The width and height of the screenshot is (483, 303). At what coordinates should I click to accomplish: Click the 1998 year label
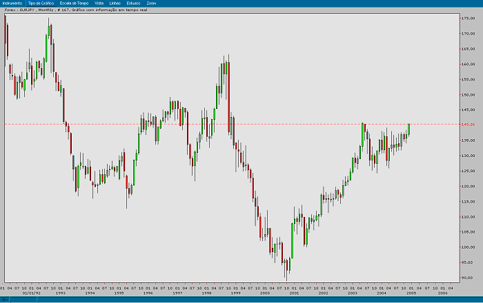(206, 293)
